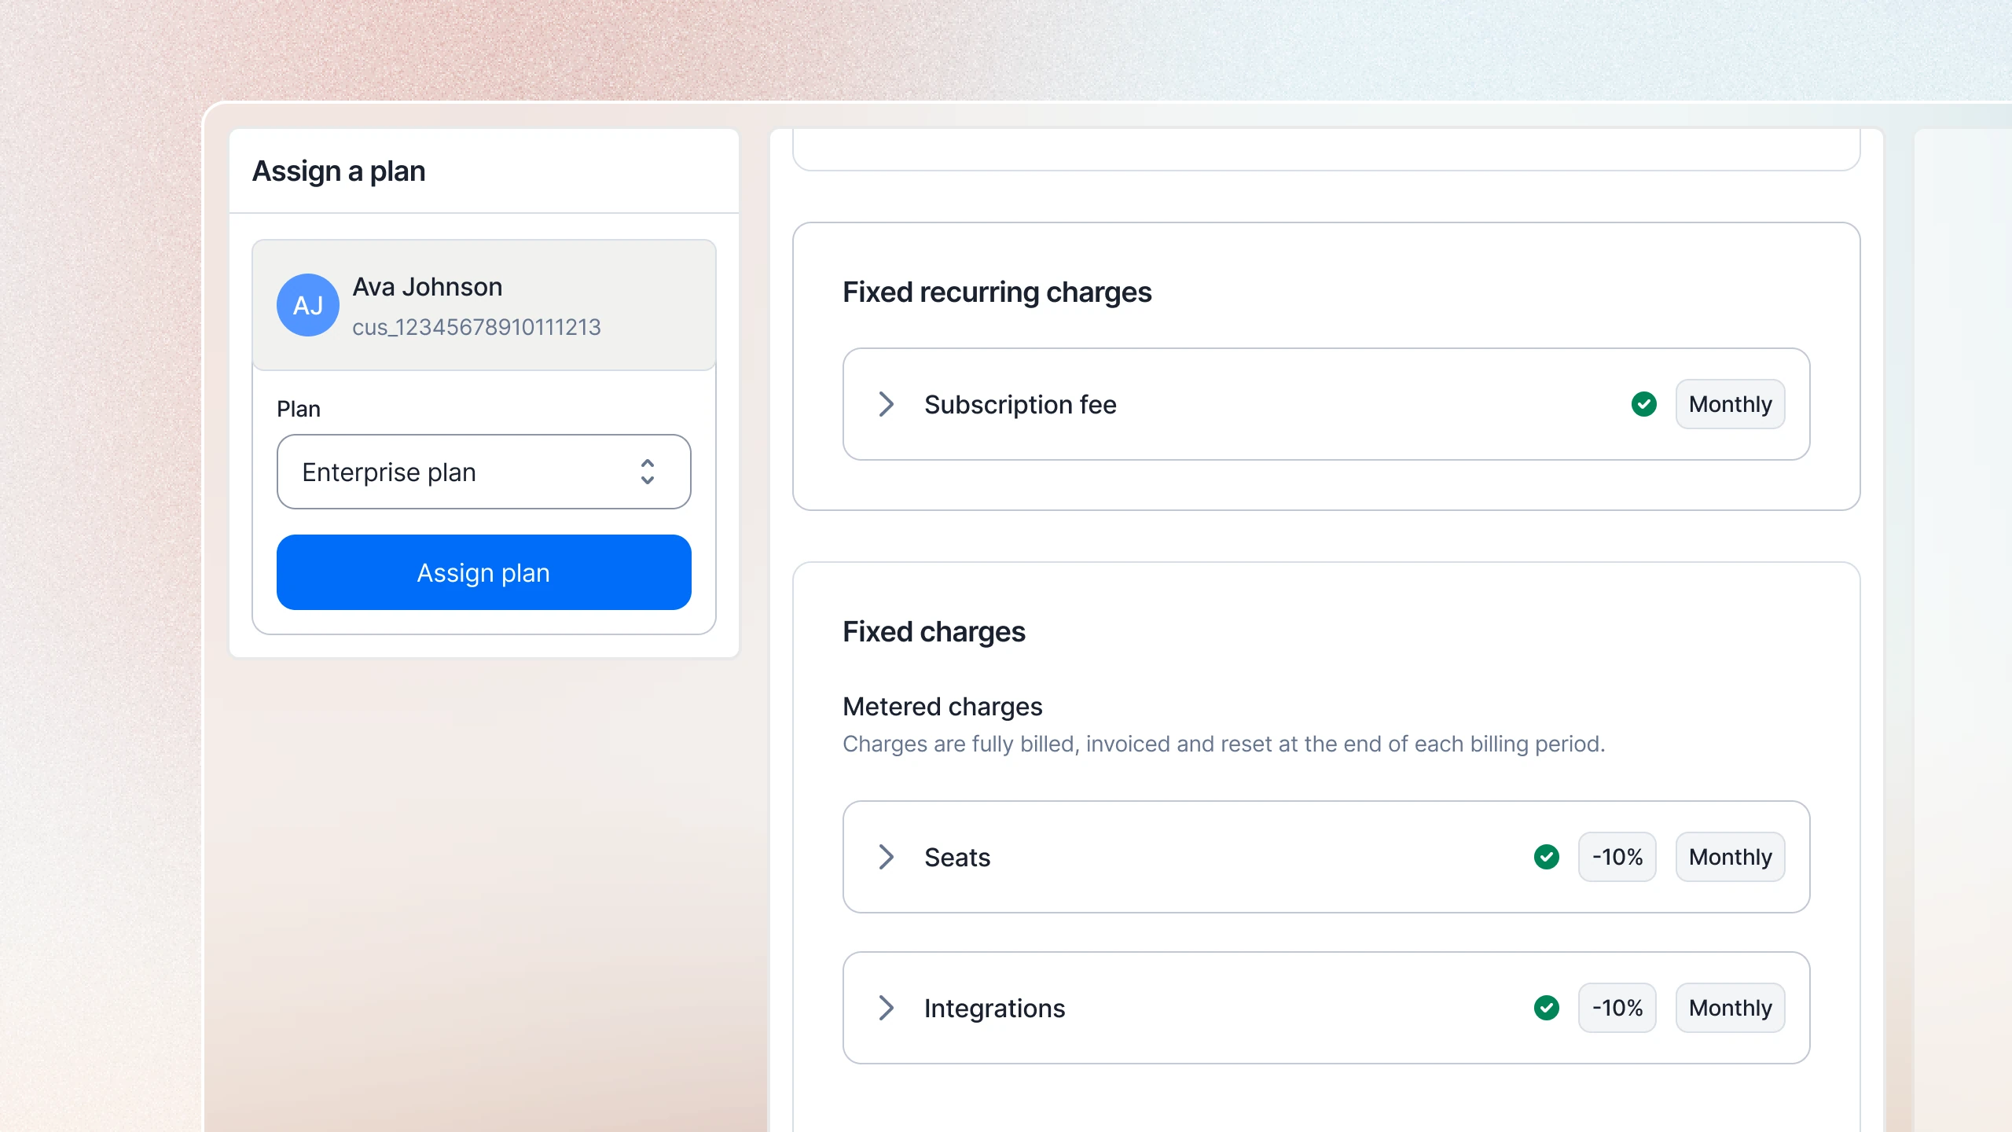Click the AJ avatar circle
The image size is (2012, 1132).
tap(308, 305)
